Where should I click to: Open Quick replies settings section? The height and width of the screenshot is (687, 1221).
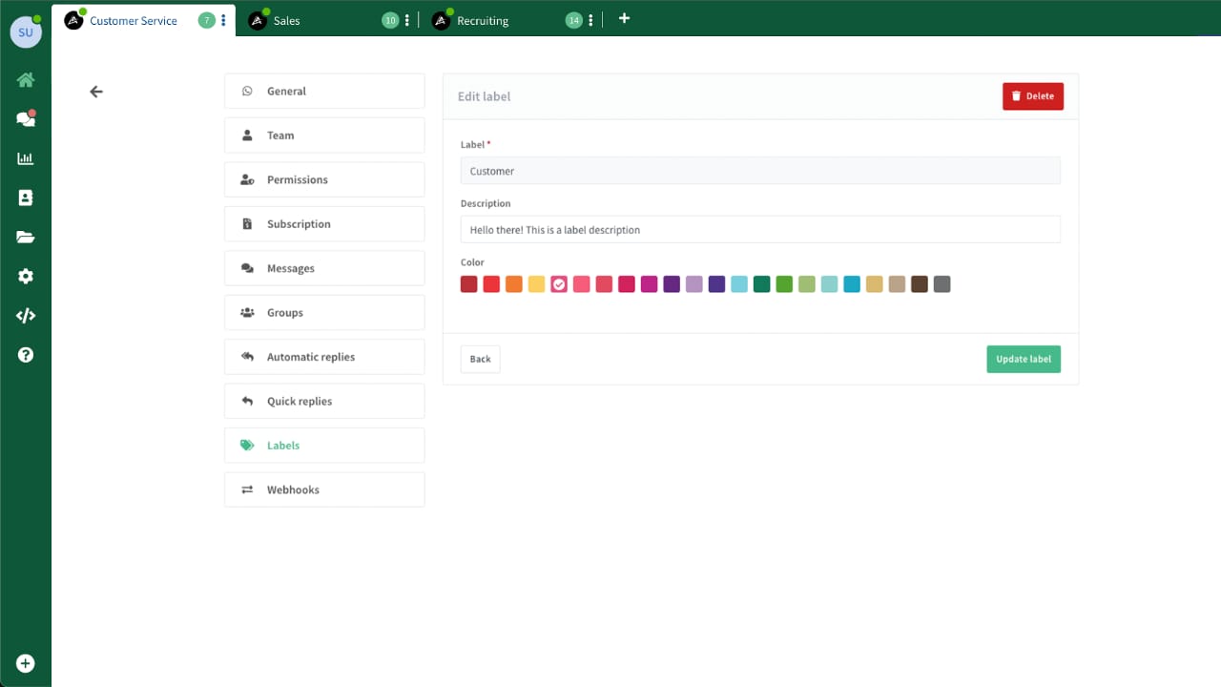324,402
